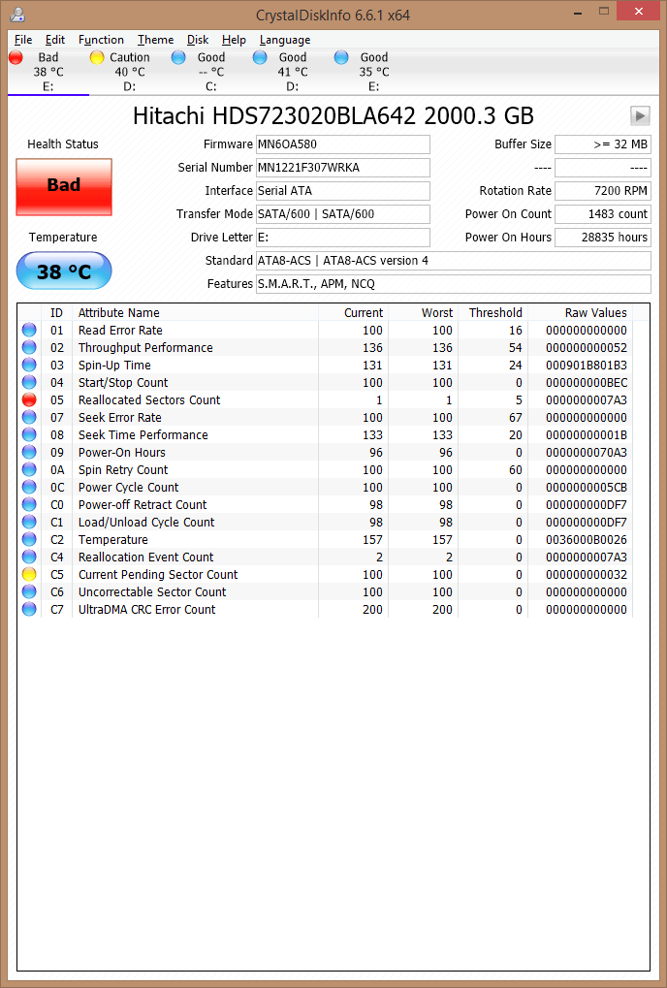Select the Reallocated Sectors Count row text

click(149, 400)
